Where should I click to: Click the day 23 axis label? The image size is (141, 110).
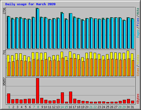99,107
